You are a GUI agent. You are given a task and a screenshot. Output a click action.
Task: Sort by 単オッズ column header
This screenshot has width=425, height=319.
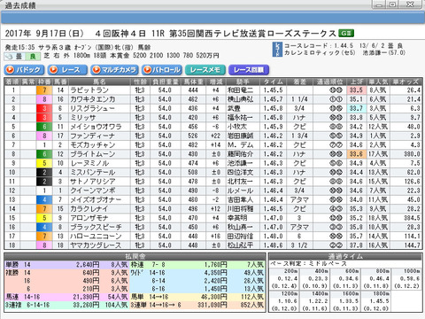pos(407,82)
